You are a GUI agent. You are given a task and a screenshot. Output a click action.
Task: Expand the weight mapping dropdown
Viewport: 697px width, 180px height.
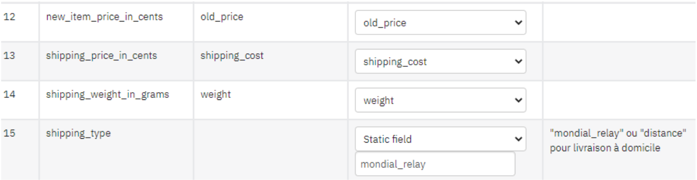(440, 101)
